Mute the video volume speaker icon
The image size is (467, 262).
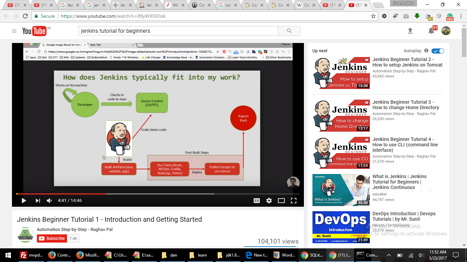point(49,201)
